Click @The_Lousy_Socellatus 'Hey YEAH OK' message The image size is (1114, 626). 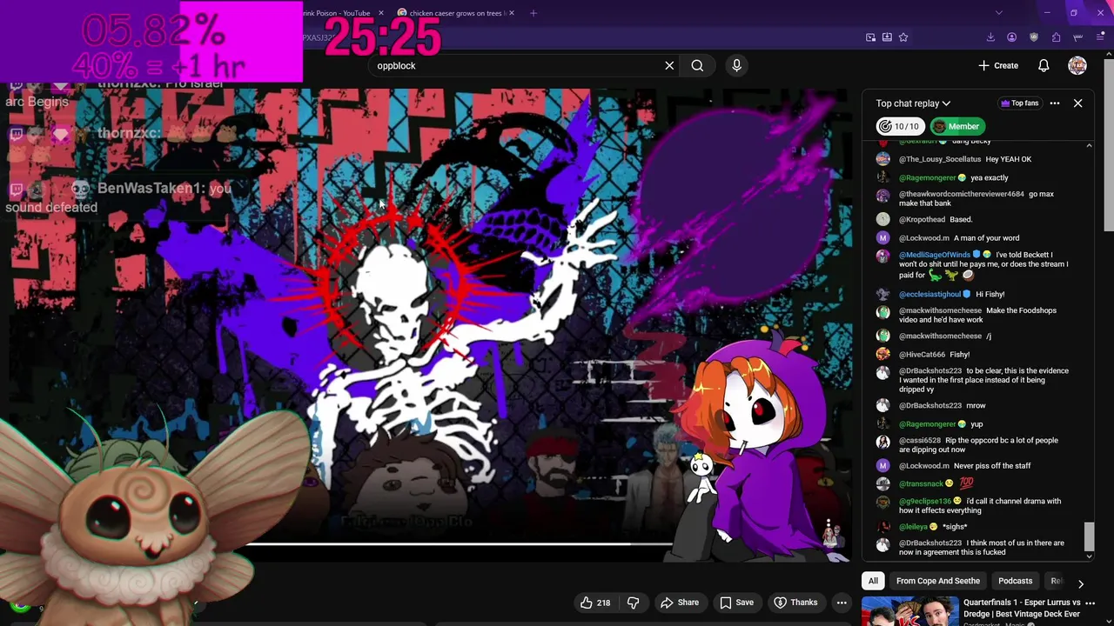tap(954, 159)
